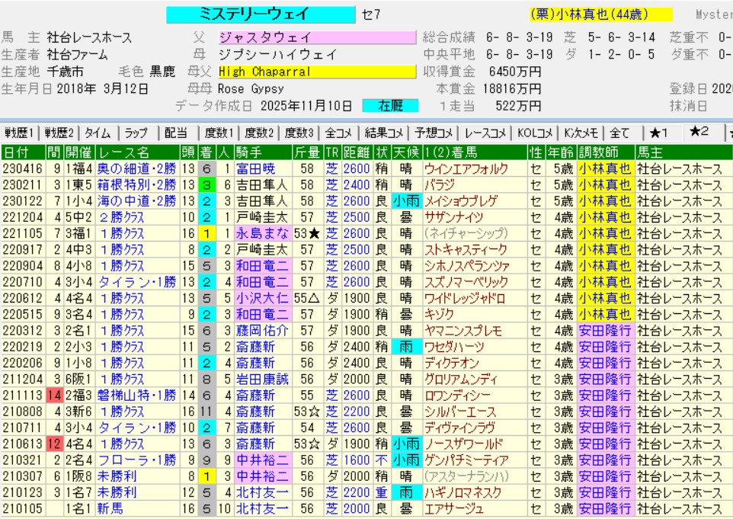733x519 pixels.
Task: Open the 箱根特別・2勝 race
Action: [137, 184]
